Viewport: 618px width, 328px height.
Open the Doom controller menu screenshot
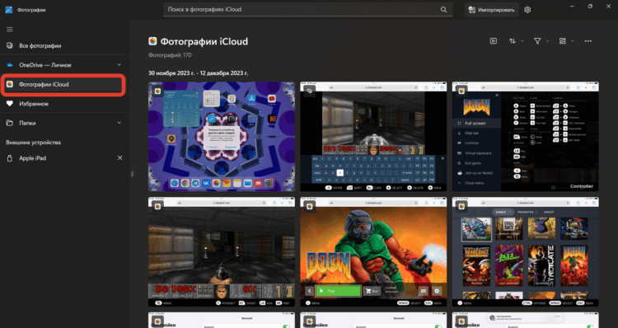click(526, 137)
